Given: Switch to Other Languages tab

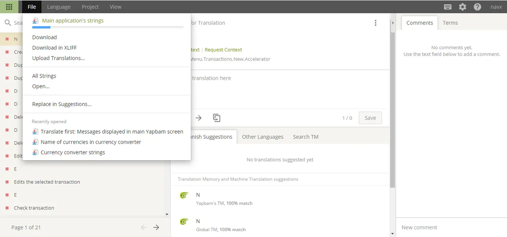Looking at the screenshot, I should pyautogui.click(x=263, y=137).
